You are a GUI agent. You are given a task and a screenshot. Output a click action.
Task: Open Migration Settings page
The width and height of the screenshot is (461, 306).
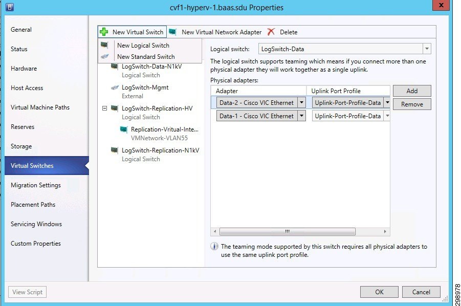tap(36, 185)
